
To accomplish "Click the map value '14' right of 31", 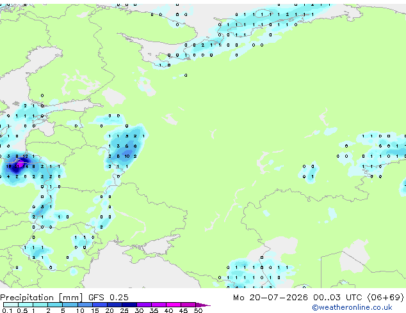I will pyautogui.click(x=26, y=166).
